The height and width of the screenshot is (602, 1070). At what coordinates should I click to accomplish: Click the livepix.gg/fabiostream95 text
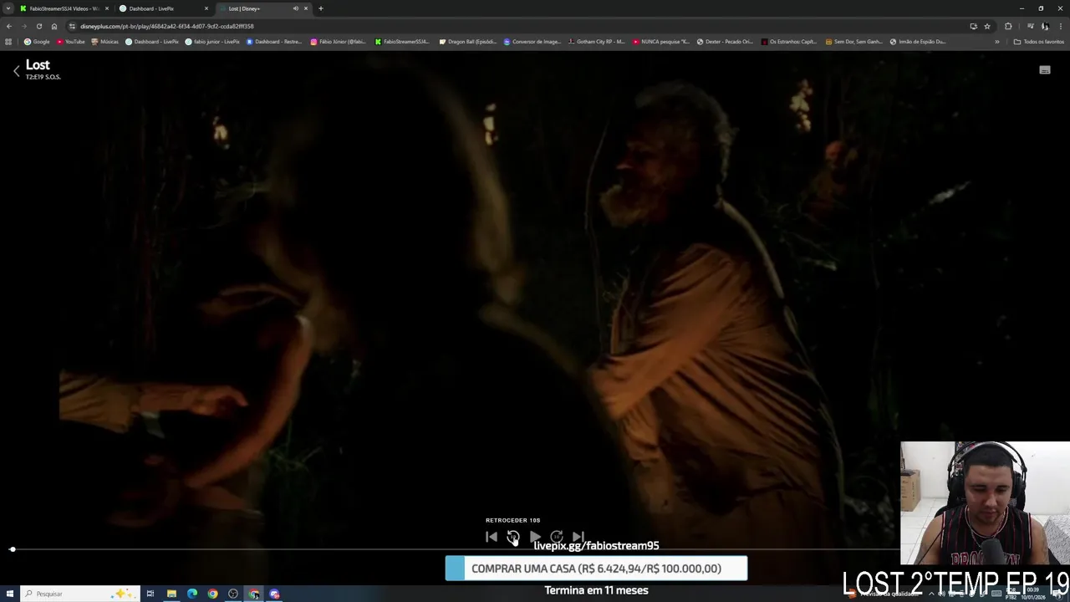pos(596,546)
